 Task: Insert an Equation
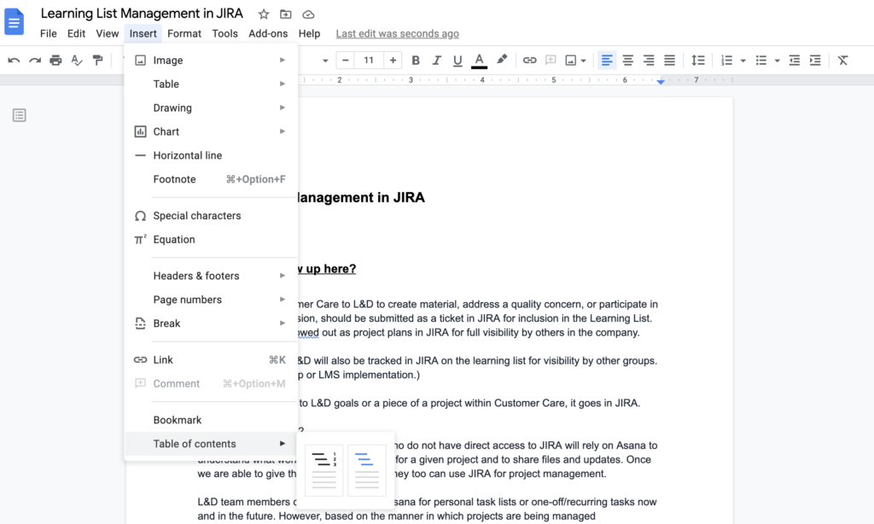211,239
